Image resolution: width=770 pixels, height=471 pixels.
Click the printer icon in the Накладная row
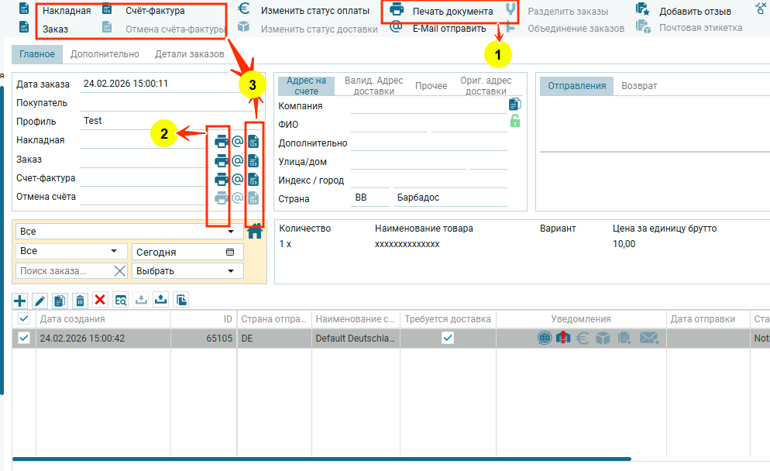(x=222, y=141)
